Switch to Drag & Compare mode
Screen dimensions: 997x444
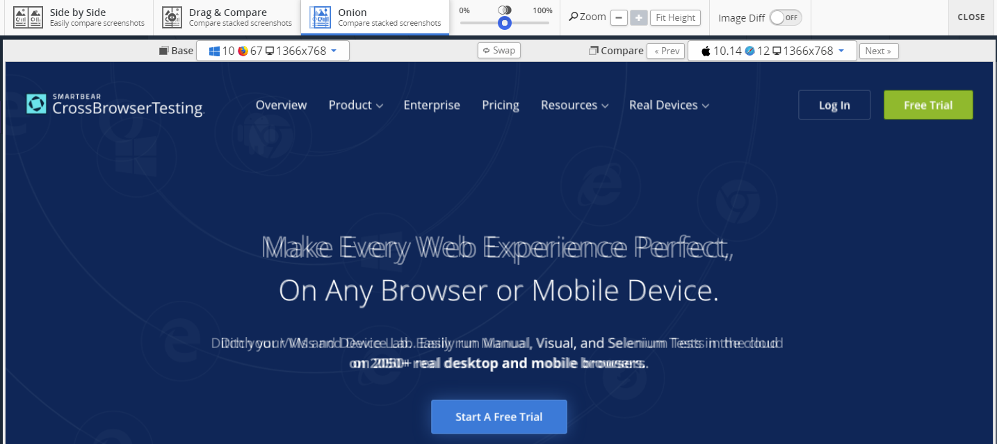coord(226,17)
